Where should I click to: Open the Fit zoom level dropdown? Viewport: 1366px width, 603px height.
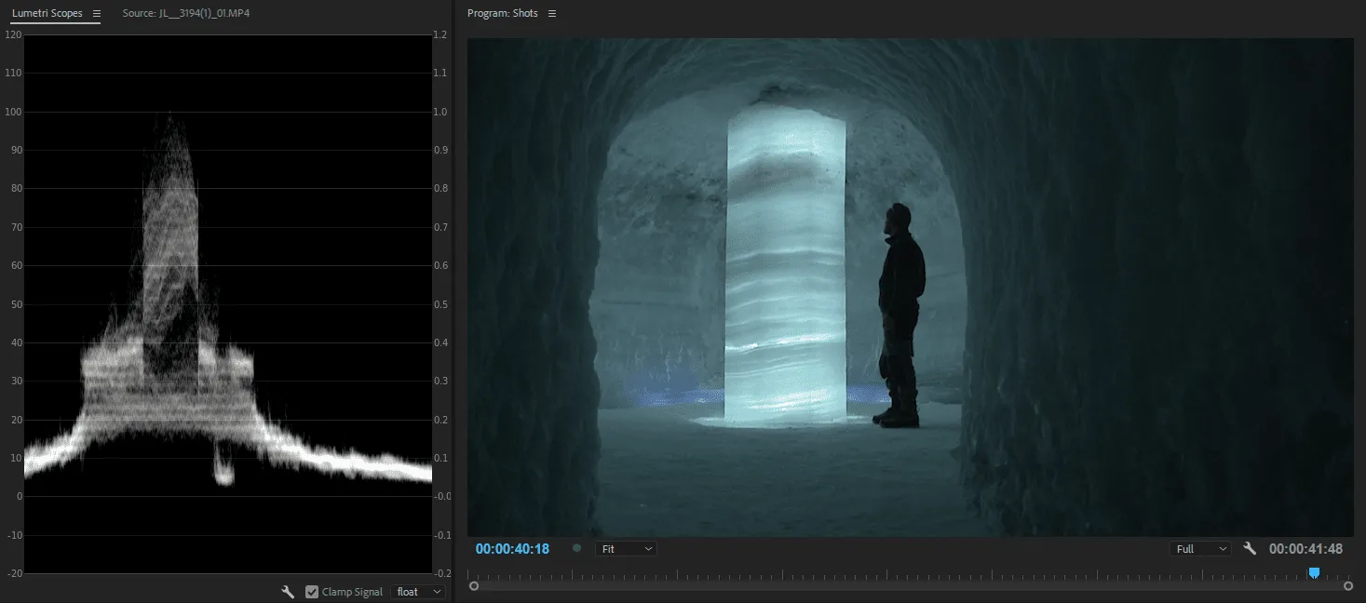[x=626, y=549]
